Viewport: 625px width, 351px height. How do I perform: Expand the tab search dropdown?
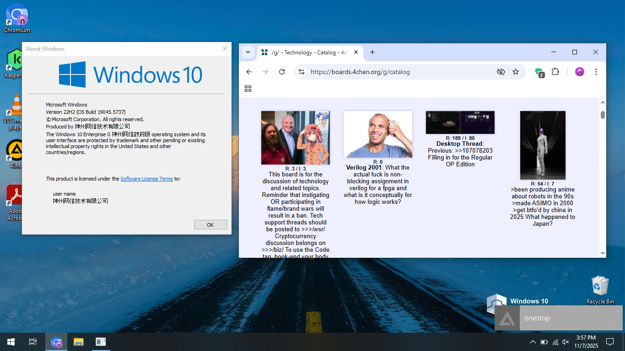[x=248, y=52]
